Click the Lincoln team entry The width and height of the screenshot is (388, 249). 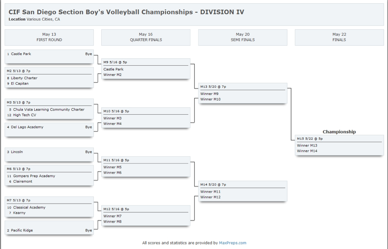point(17,152)
